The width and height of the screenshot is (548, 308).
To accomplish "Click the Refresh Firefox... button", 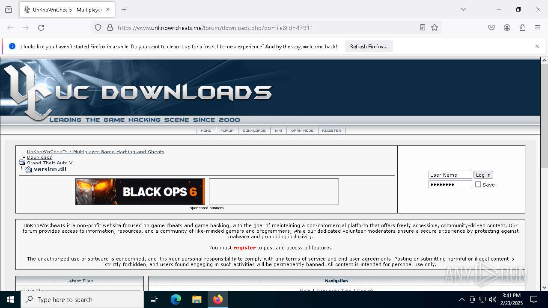I will pyautogui.click(x=369, y=47).
